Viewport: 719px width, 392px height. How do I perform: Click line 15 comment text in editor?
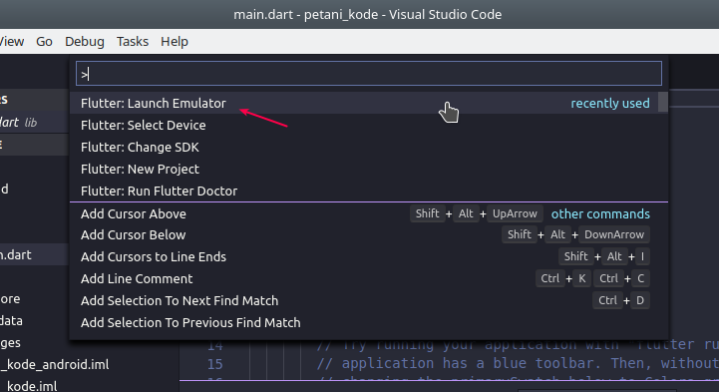pyautogui.click(x=518, y=364)
